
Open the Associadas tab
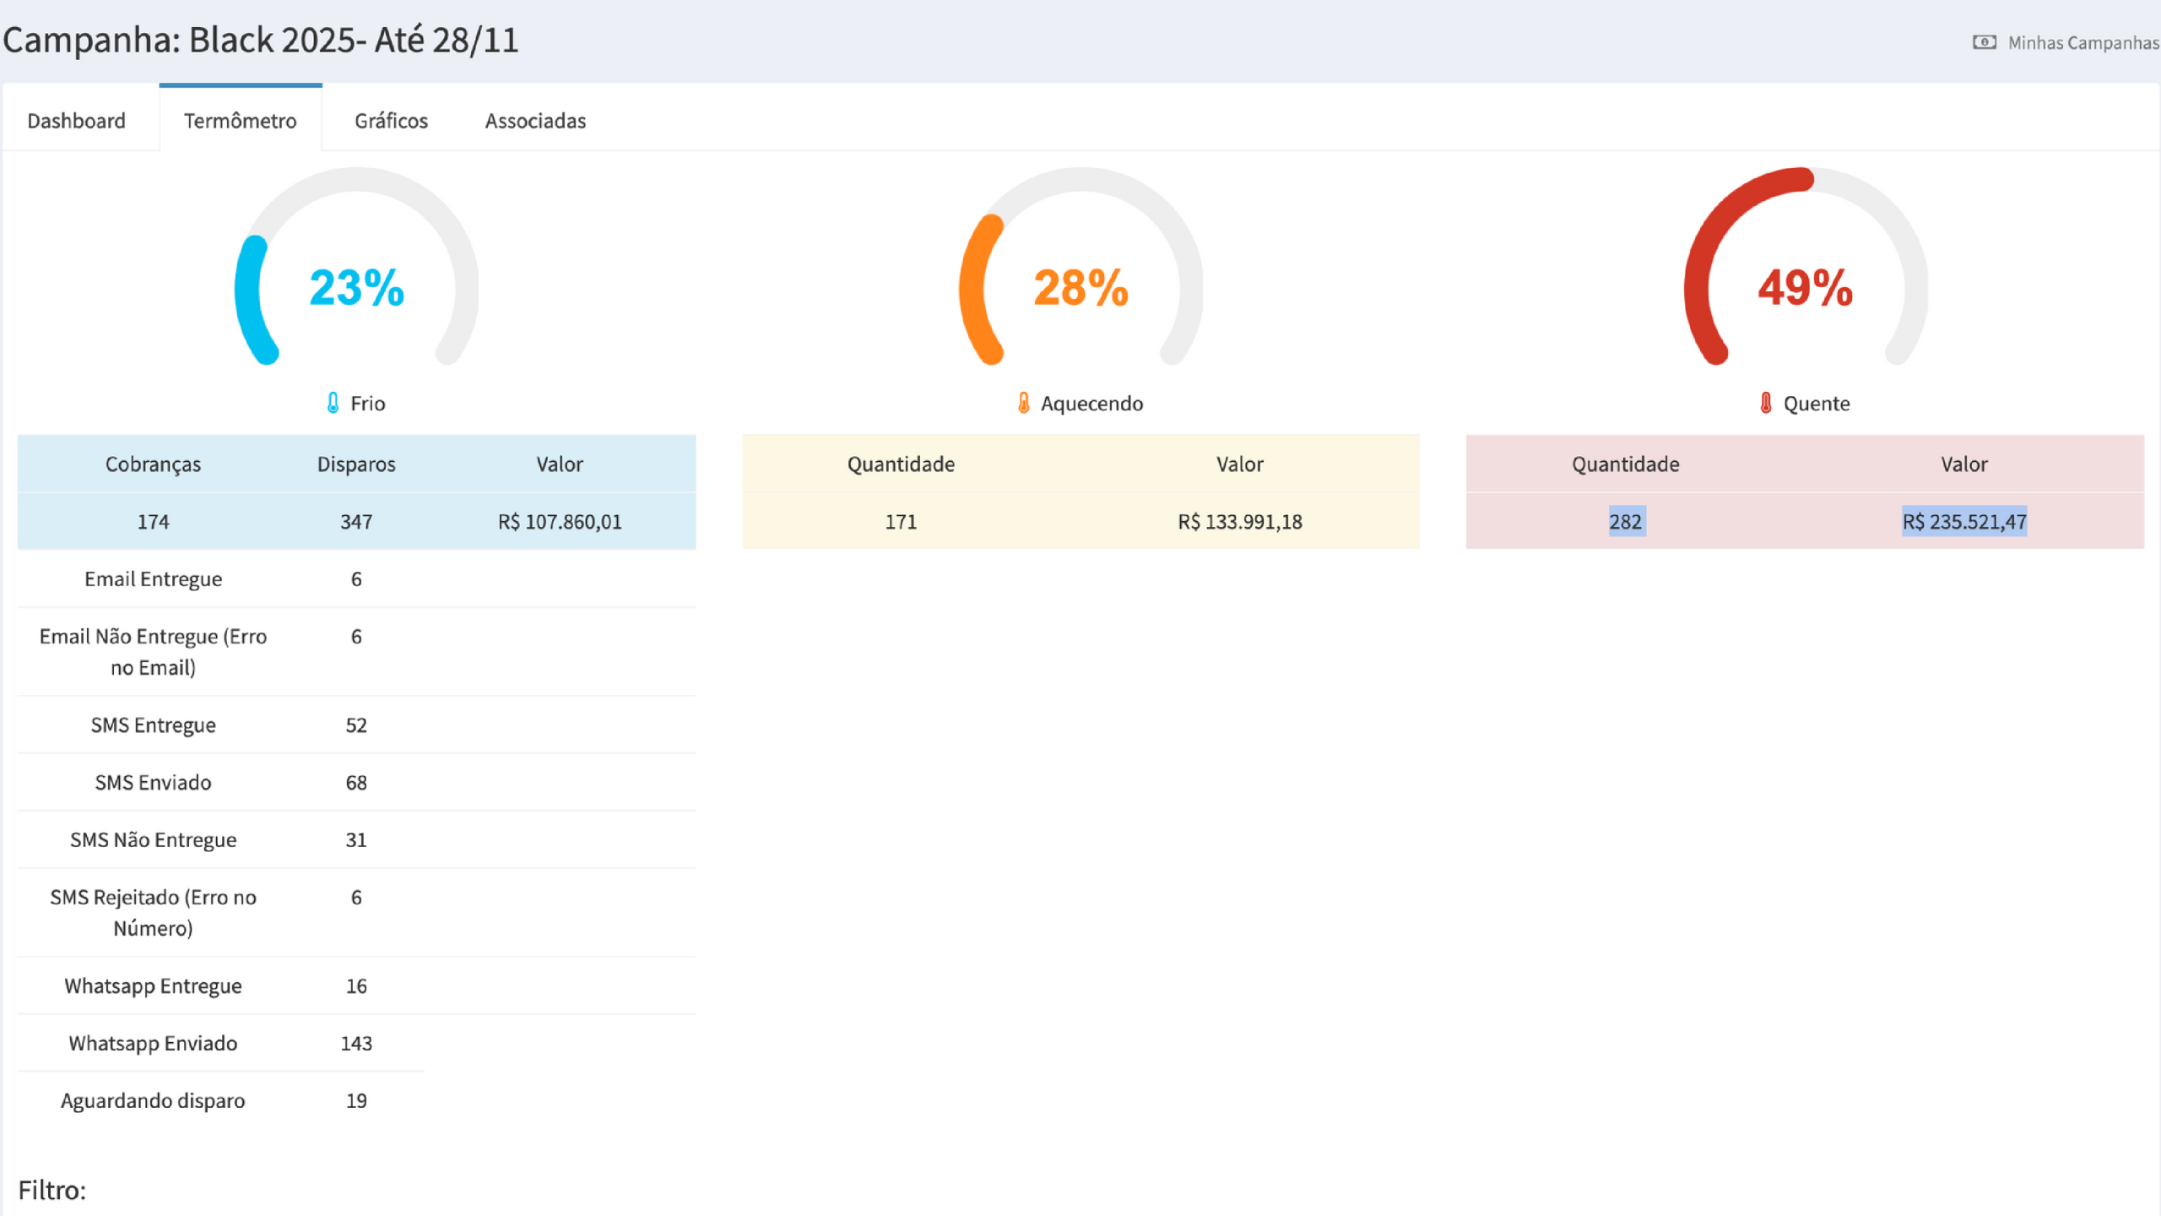pos(535,121)
